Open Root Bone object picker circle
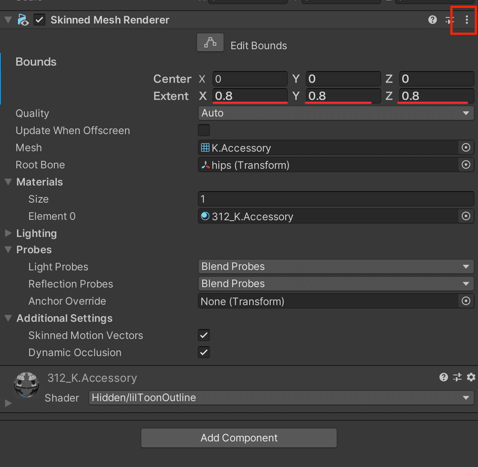The width and height of the screenshot is (478, 467). pos(466,165)
